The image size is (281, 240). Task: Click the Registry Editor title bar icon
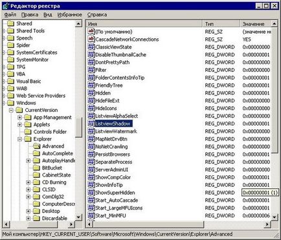pos(6,6)
